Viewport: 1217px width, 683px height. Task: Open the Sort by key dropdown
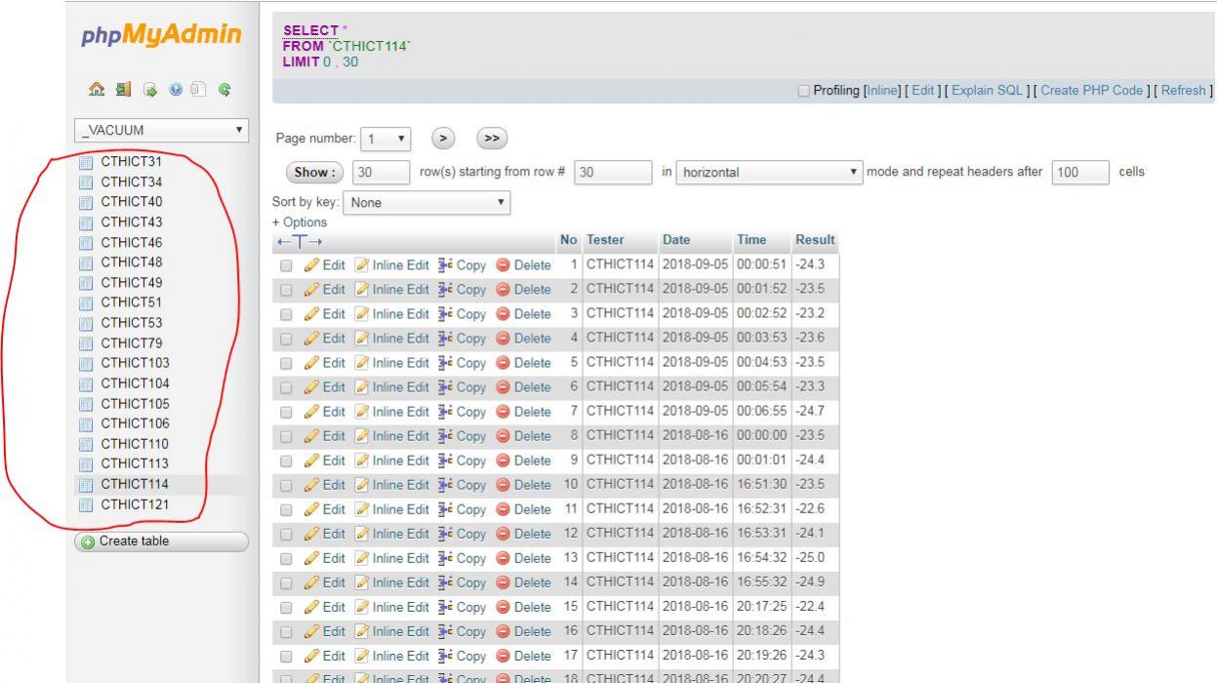pos(427,203)
